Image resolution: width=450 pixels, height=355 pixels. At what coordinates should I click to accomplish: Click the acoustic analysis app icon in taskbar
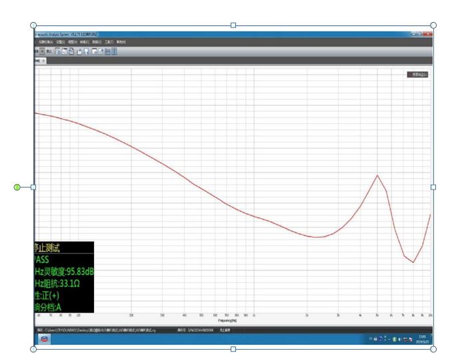[44, 339]
